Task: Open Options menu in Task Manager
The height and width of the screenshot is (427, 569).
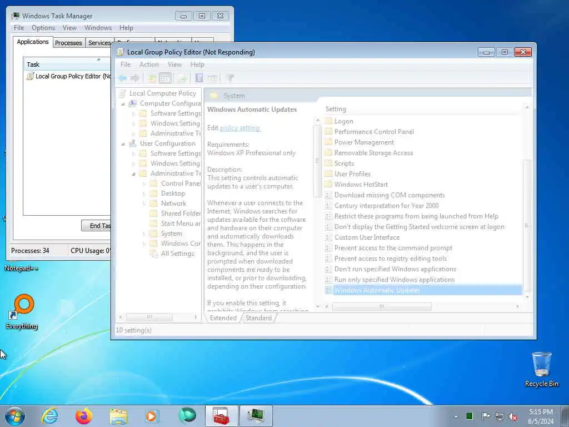Action: [43, 28]
